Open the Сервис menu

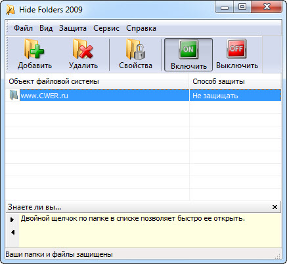tap(106, 28)
